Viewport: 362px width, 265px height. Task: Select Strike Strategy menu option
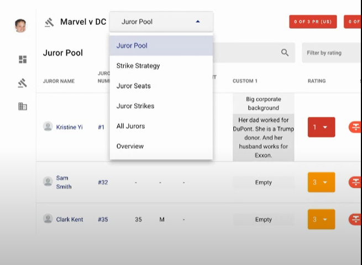pyautogui.click(x=161, y=66)
